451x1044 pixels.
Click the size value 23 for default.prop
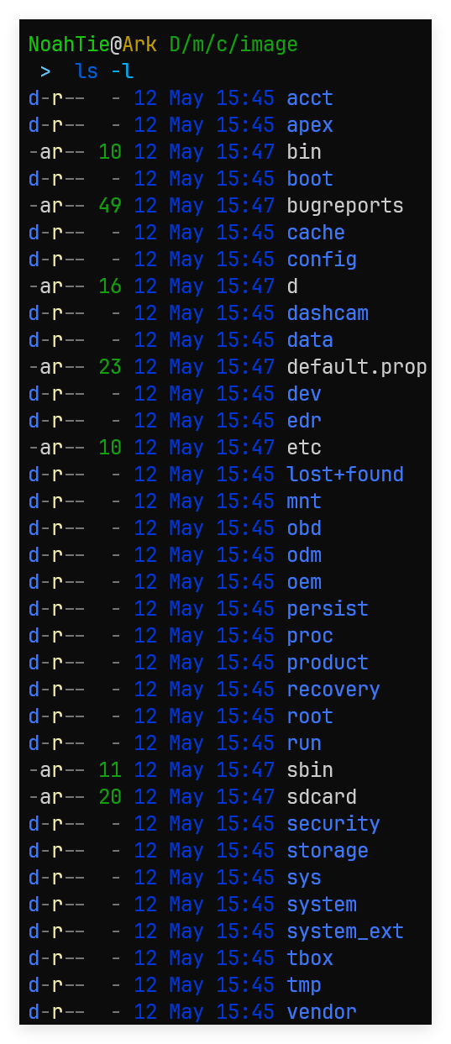(110, 367)
